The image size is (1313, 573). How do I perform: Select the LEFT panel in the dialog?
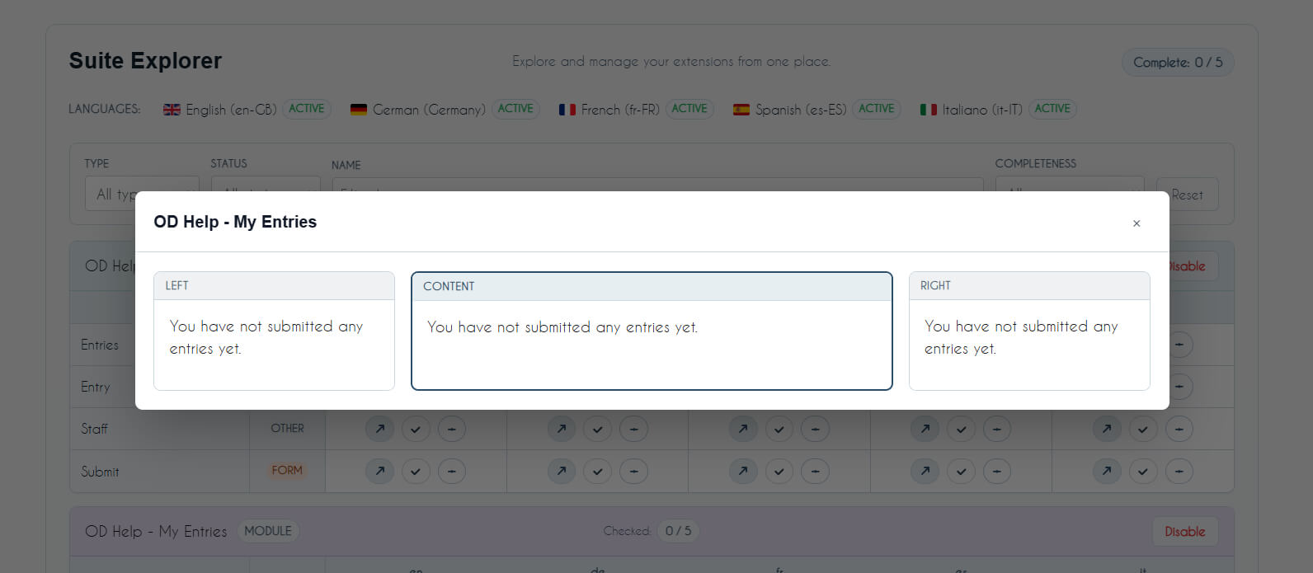tap(274, 331)
